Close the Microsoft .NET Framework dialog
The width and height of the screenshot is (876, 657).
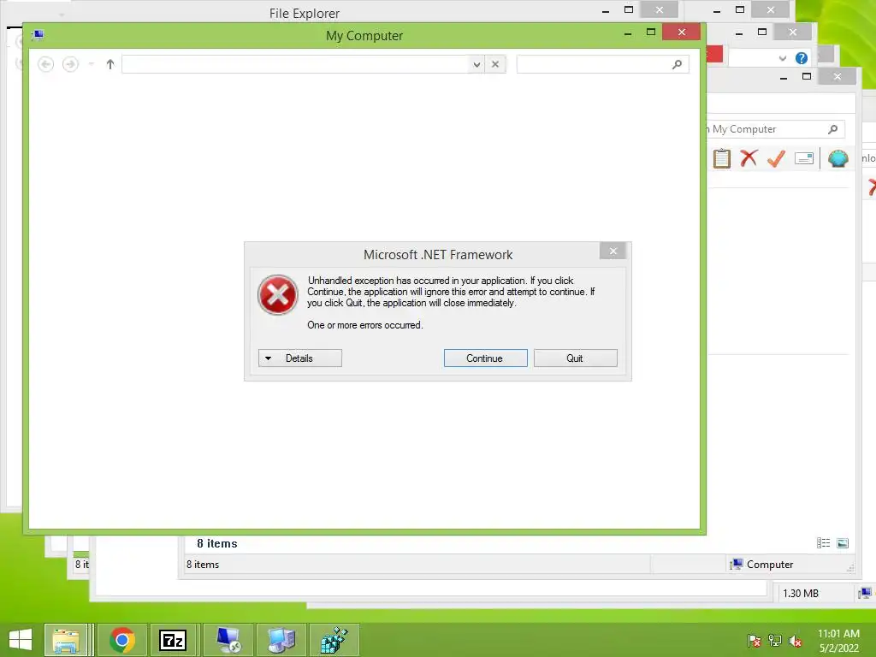(x=613, y=251)
